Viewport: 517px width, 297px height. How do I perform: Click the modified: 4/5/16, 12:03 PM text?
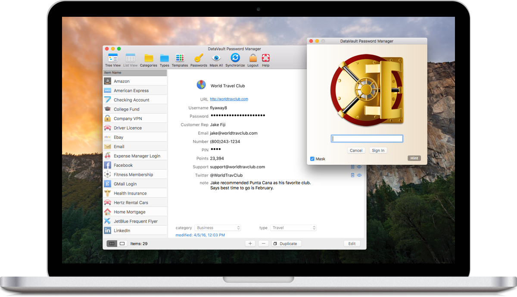200,235
